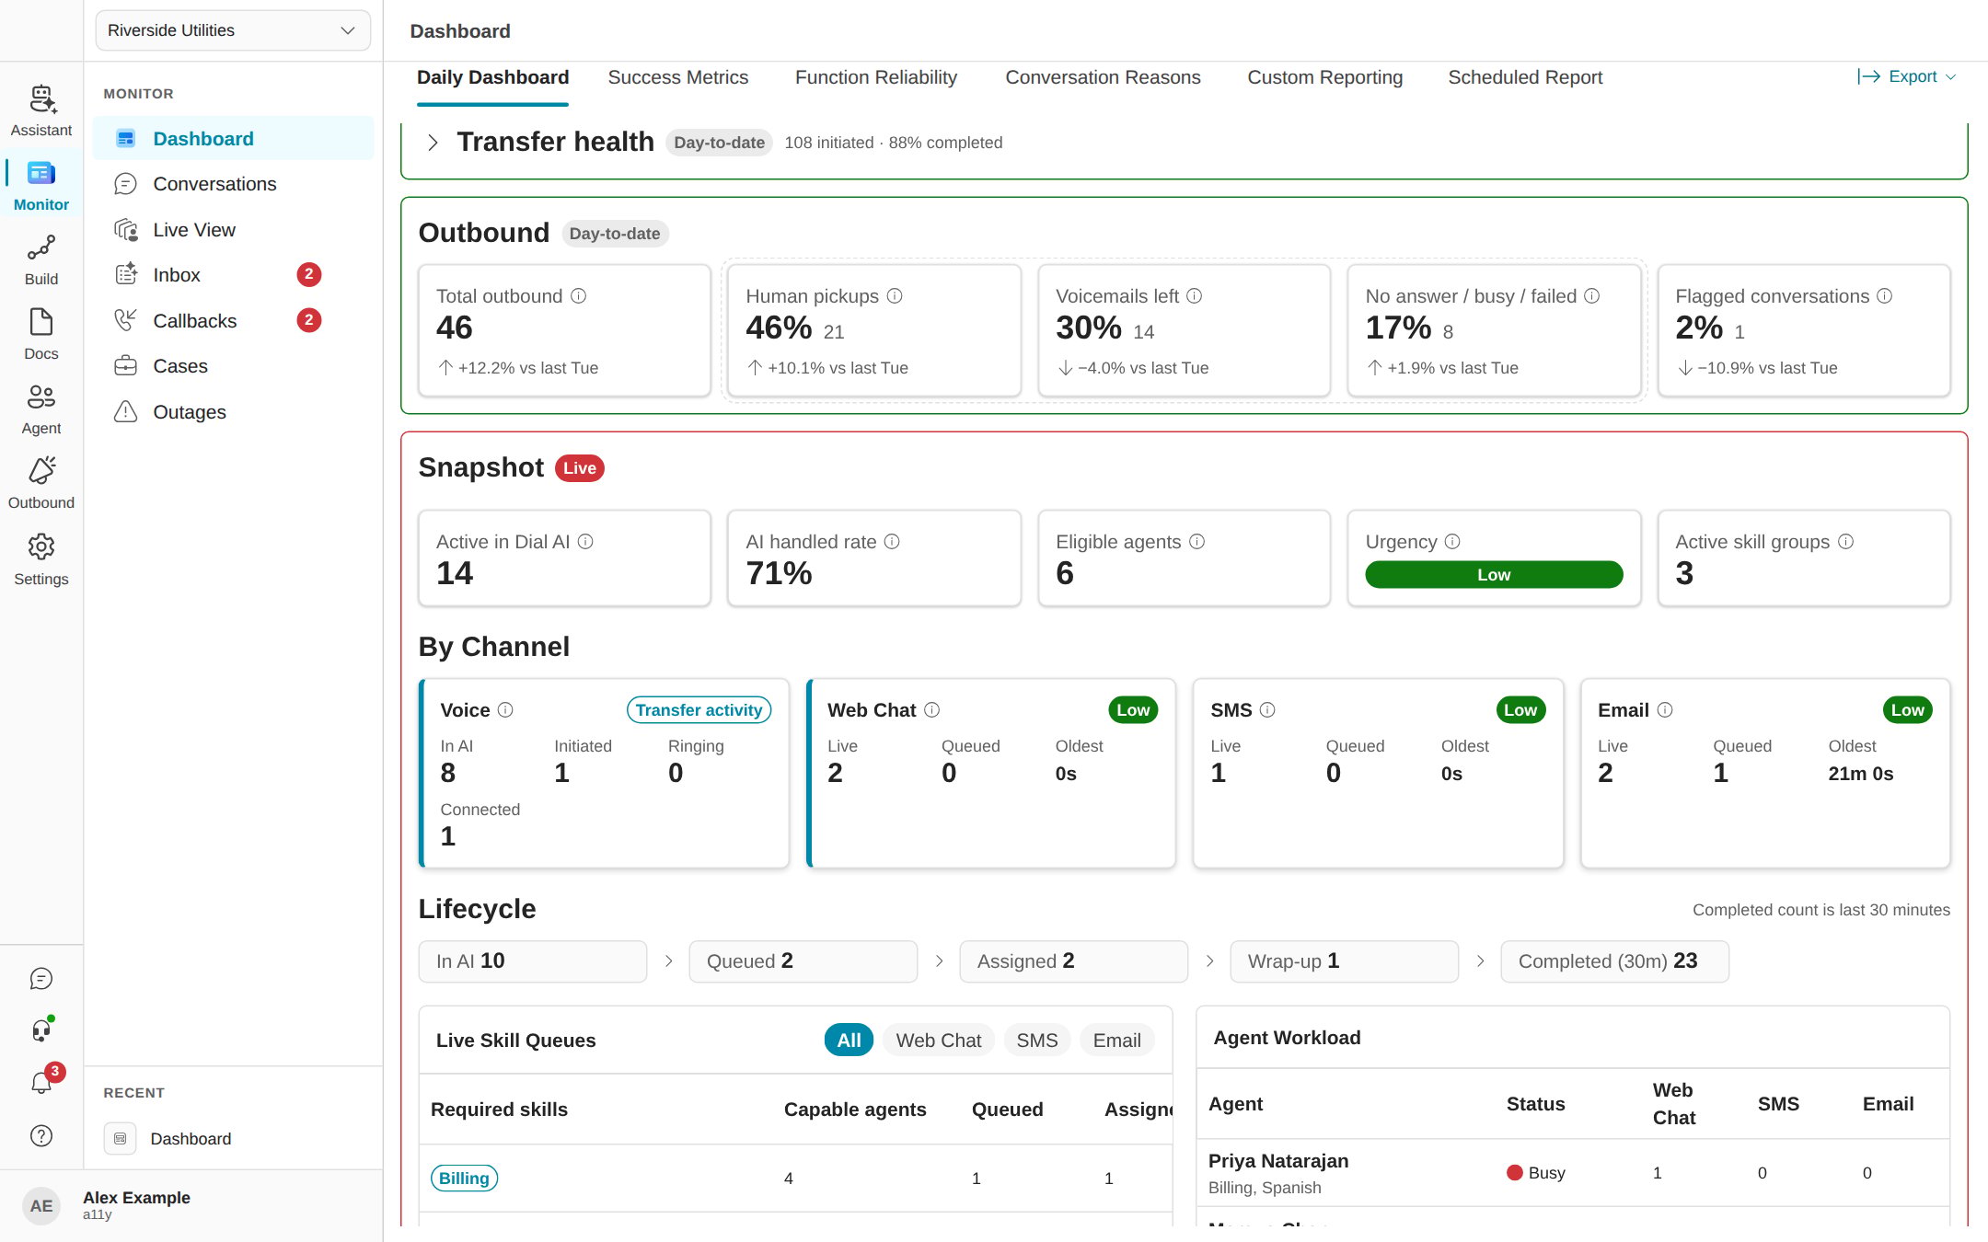The width and height of the screenshot is (1988, 1242).
Task: Expand the Transfer health section
Action: point(433,143)
